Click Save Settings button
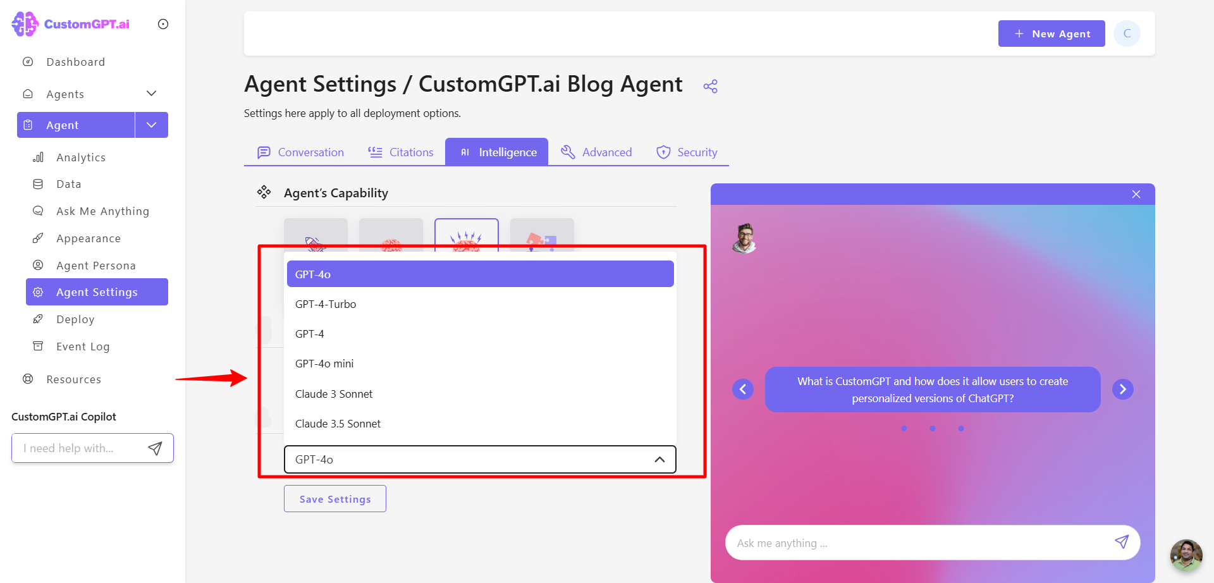The width and height of the screenshot is (1214, 583). [x=335, y=499]
